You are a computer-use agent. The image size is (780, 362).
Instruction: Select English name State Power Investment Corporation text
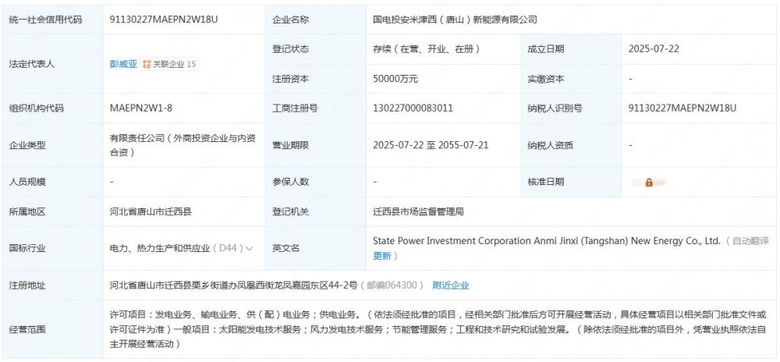click(x=547, y=241)
